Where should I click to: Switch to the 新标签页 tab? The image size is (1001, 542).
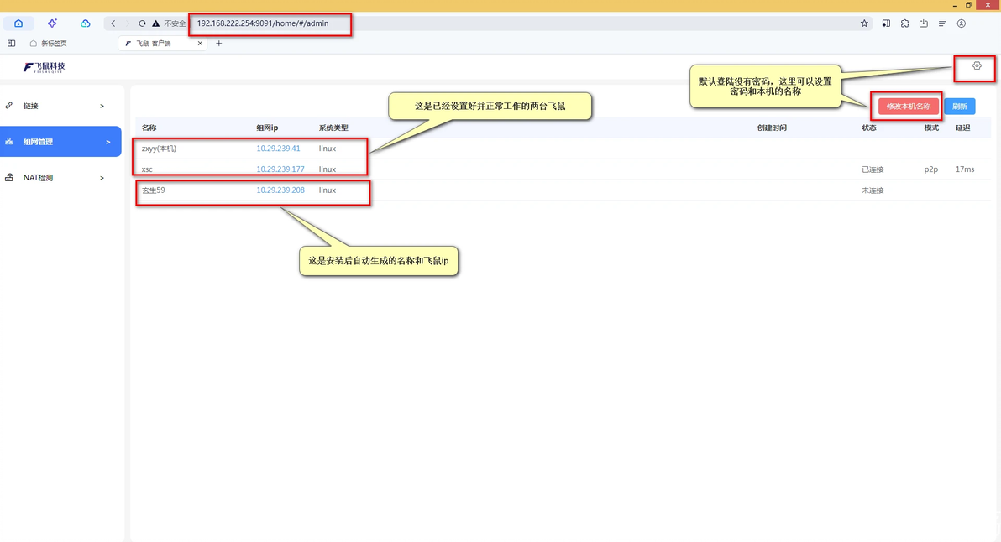point(49,44)
